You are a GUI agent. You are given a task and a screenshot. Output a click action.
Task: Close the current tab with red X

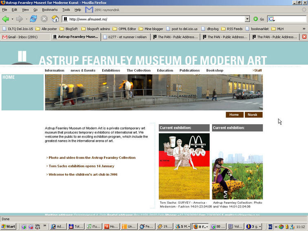pos(304,37)
